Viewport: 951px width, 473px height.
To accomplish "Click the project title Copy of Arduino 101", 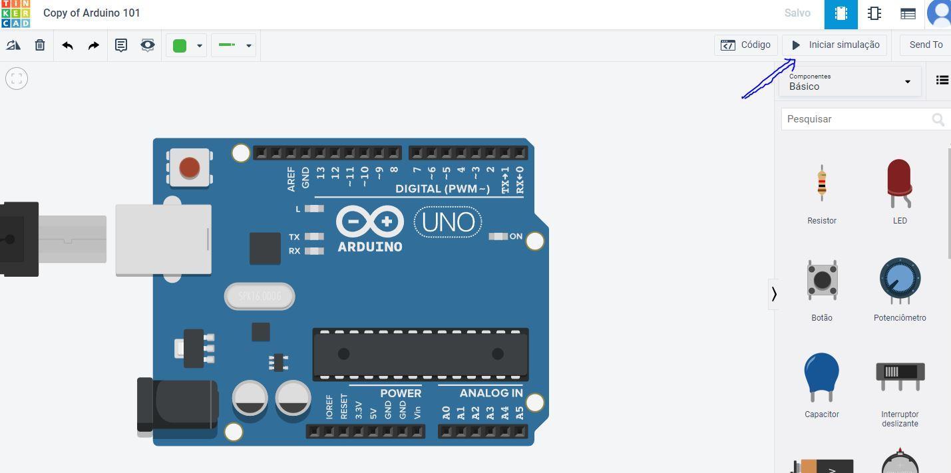I will [x=92, y=13].
